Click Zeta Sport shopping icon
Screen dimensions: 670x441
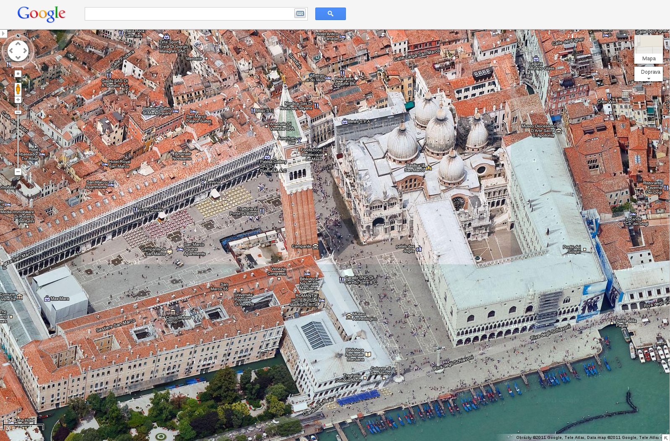166,36
